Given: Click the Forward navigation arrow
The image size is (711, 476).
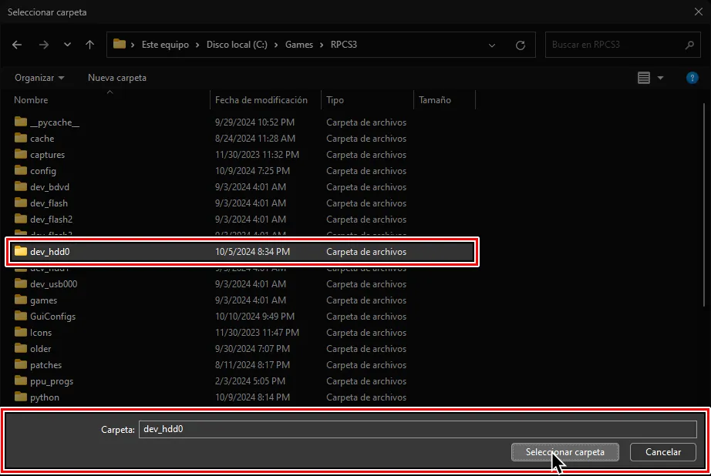Looking at the screenshot, I should coord(43,45).
